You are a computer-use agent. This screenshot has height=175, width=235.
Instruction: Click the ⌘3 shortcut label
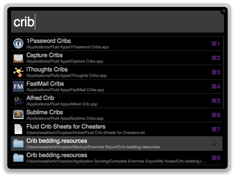coord(216,72)
